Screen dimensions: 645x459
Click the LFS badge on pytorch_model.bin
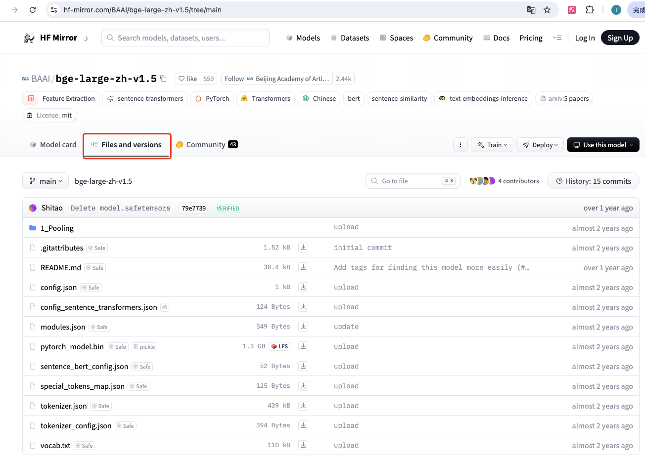click(279, 346)
